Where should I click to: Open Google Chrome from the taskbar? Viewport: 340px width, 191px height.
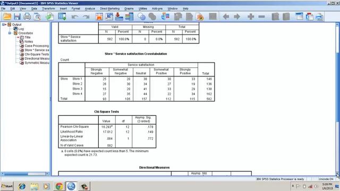(x=59, y=186)
